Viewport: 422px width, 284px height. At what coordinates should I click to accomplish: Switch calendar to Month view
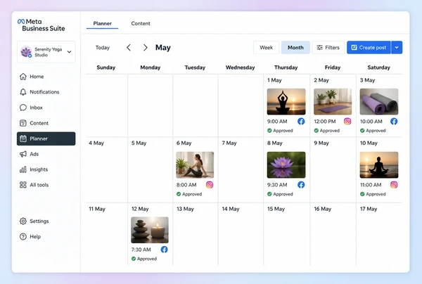click(x=295, y=48)
